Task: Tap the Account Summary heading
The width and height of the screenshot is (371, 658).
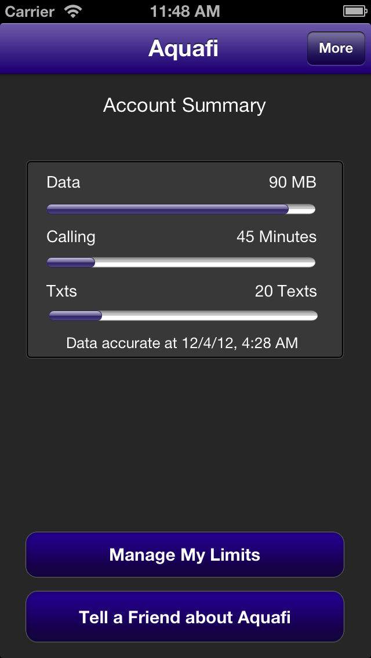Action: pos(184,105)
